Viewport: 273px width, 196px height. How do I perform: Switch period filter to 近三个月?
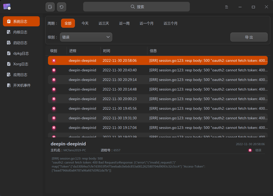pos(171,23)
